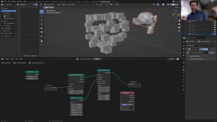
Task: Hide Suzanne.001 with its eye icon
Action: click(x=213, y=34)
